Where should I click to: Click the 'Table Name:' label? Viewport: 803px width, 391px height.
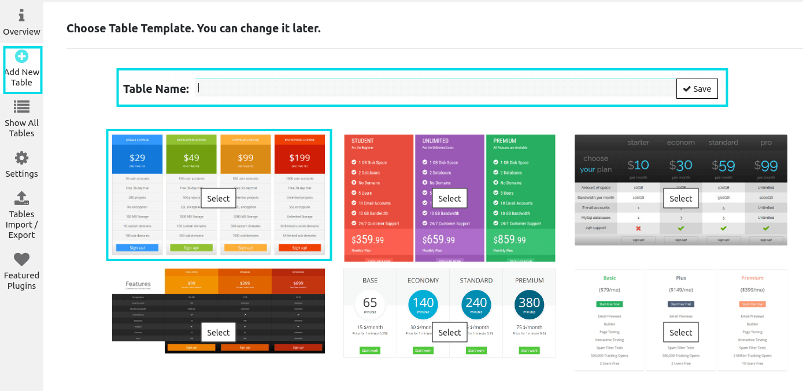pos(156,89)
